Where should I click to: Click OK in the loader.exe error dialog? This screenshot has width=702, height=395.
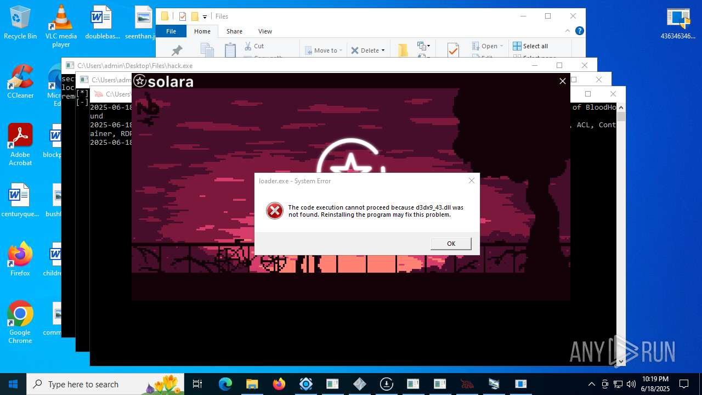(451, 244)
